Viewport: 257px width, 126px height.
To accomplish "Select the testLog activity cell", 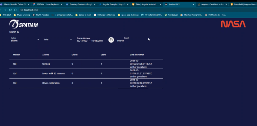I will 46,64.
